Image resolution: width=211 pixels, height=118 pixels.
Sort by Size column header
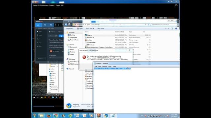coord(144,32)
